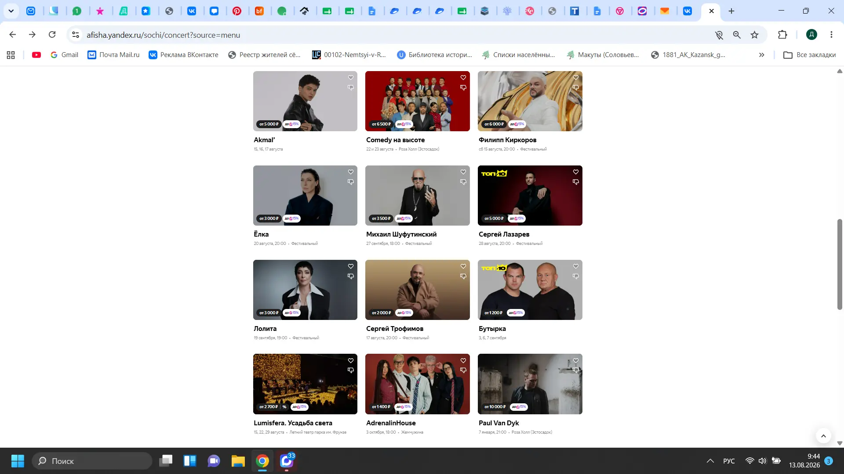
Task: Switch to the Pinterest tab
Action: click(237, 11)
